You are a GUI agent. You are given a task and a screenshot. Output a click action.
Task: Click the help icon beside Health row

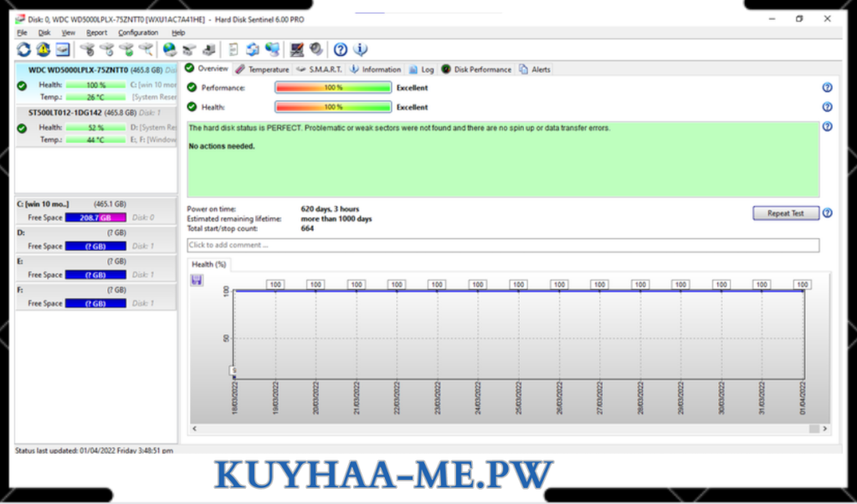828,107
